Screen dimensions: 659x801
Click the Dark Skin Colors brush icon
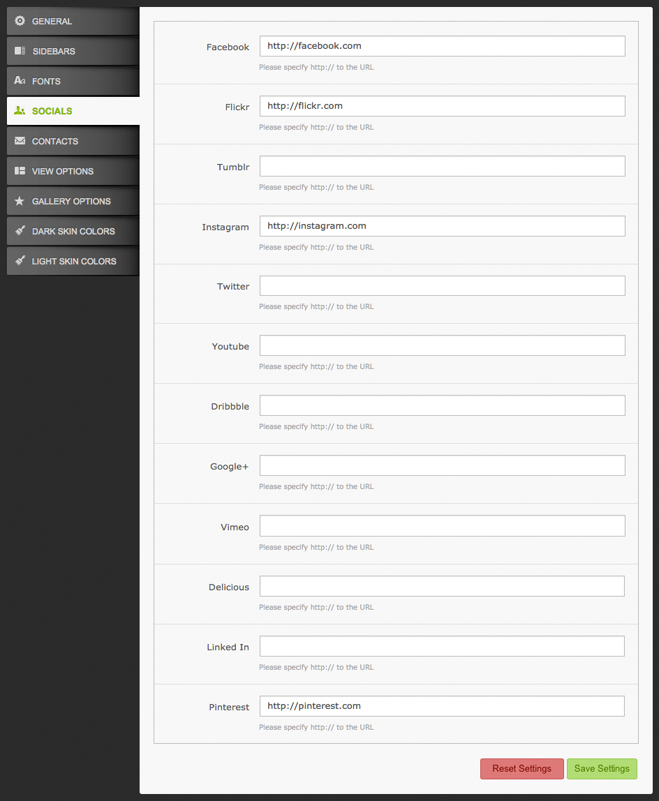click(x=20, y=230)
